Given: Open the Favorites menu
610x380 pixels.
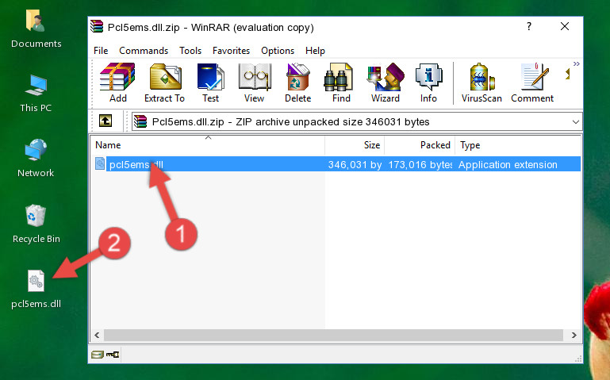Looking at the screenshot, I should [231, 51].
